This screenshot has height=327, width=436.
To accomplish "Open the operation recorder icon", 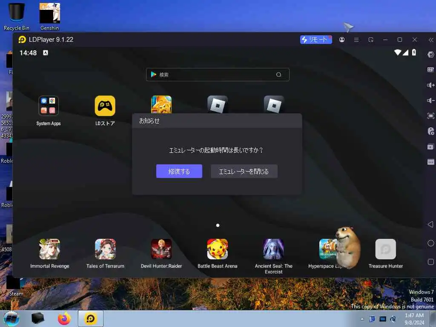I will click(x=431, y=131).
